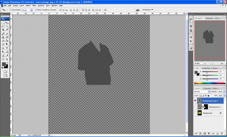Toggle lock image pixels
The height and width of the screenshot is (137, 227).
click(203, 96)
